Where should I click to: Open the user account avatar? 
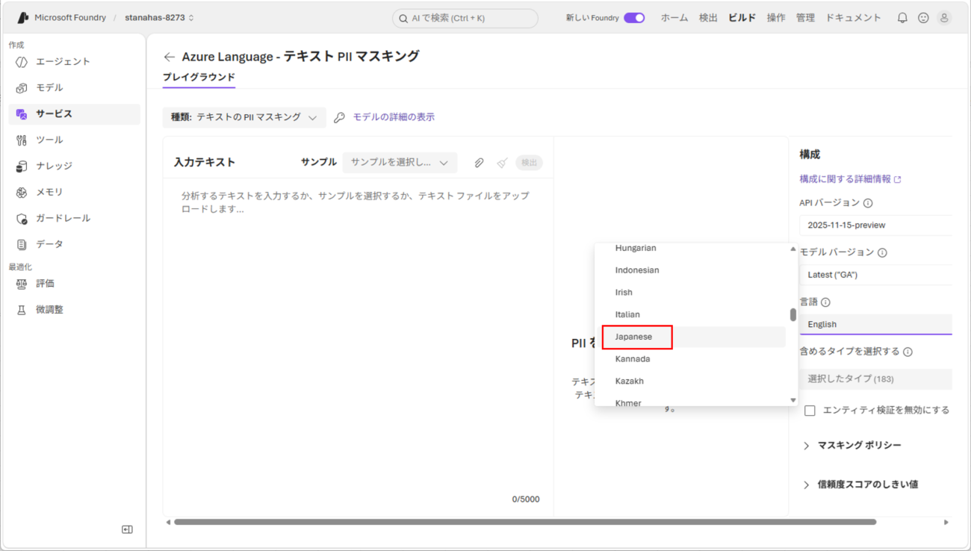pos(944,18)
